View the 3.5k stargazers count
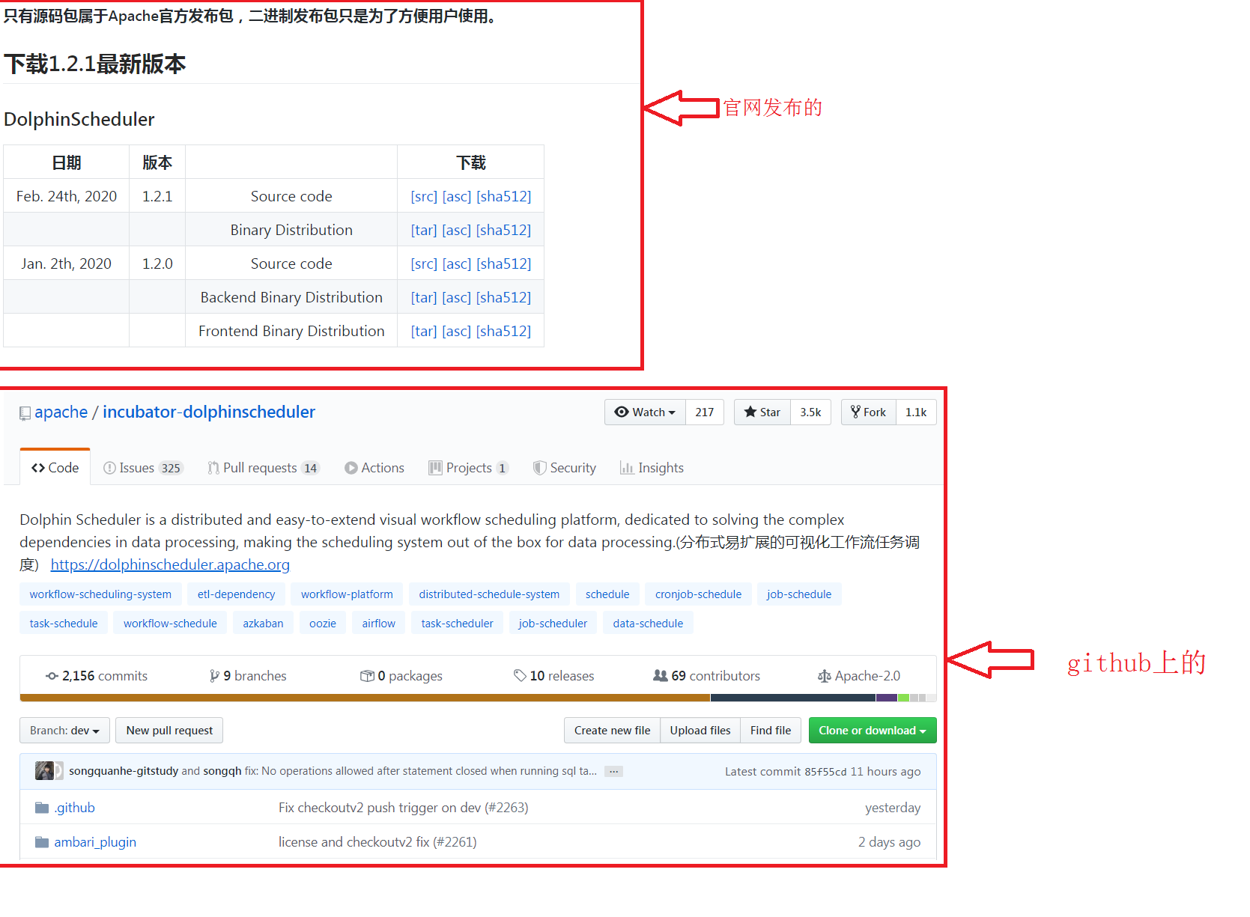 pos(810,412)
